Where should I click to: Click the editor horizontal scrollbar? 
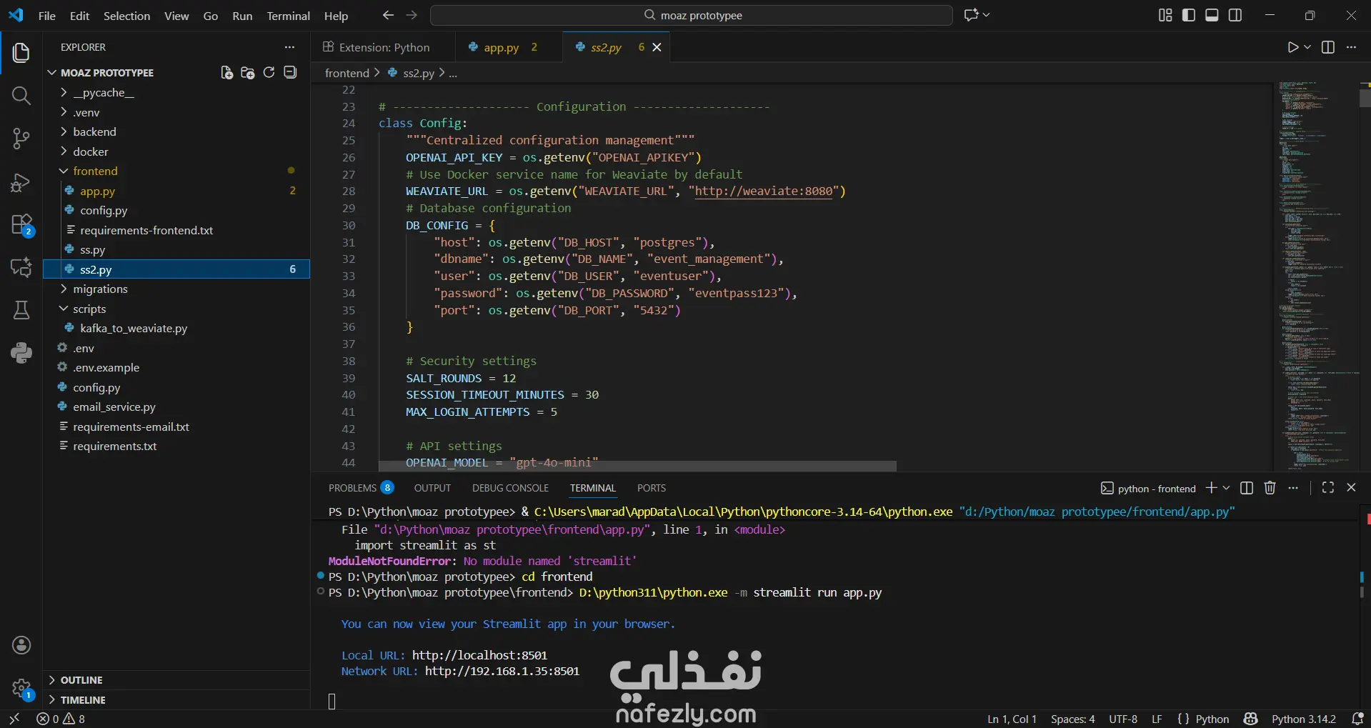637,467
